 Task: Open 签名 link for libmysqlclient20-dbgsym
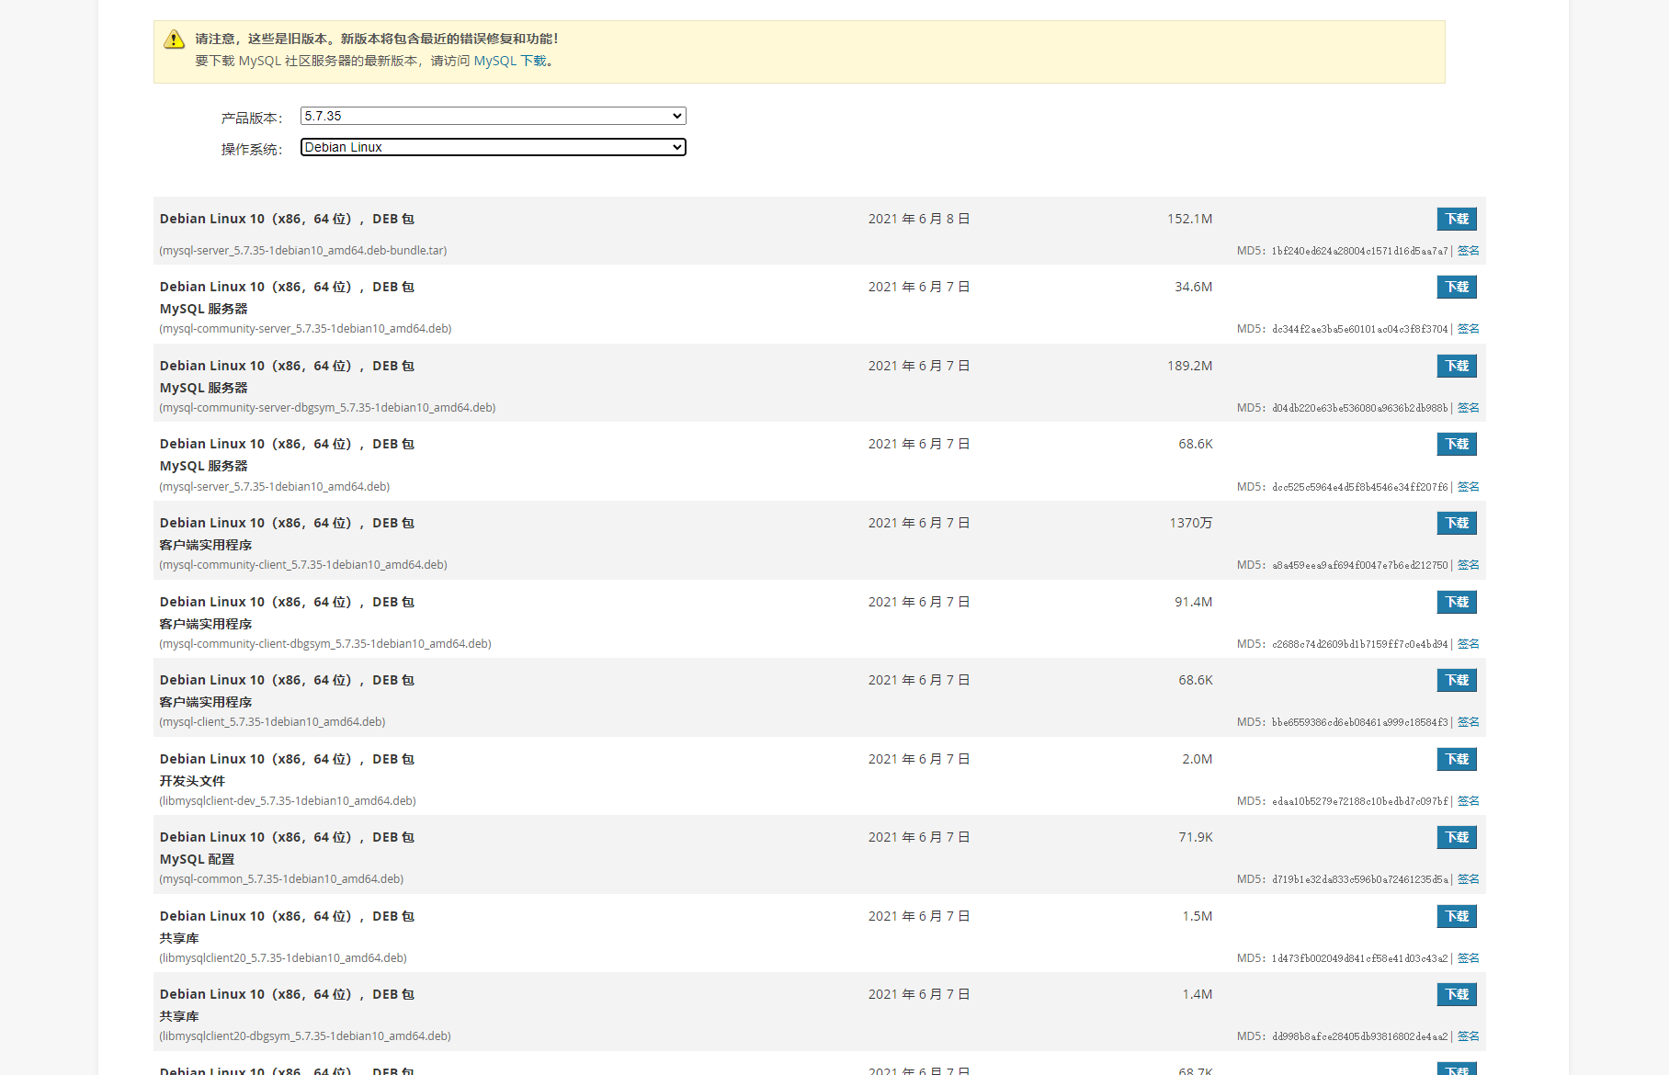pos(1469,1036)
